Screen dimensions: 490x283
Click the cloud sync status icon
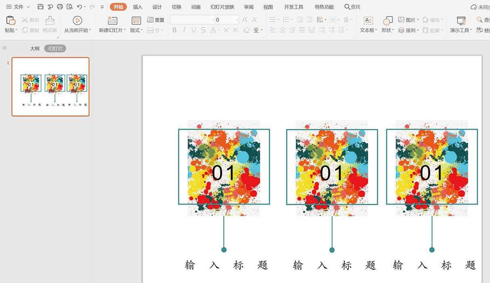click(x=474, y=7)
